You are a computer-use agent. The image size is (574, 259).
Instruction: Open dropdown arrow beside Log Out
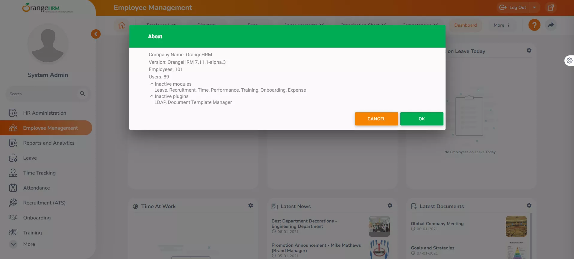pos(534,7)
